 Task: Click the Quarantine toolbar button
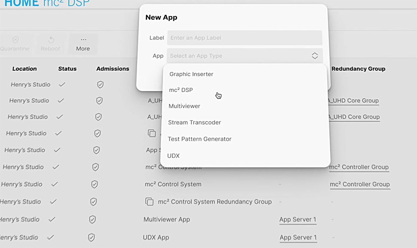tap(15, 44)
